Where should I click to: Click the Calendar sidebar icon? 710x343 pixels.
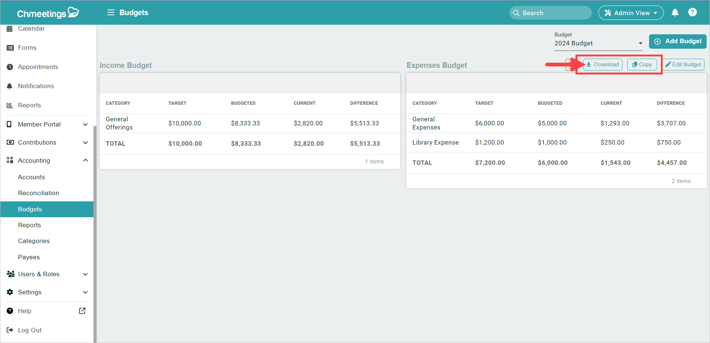click(10, 28)
